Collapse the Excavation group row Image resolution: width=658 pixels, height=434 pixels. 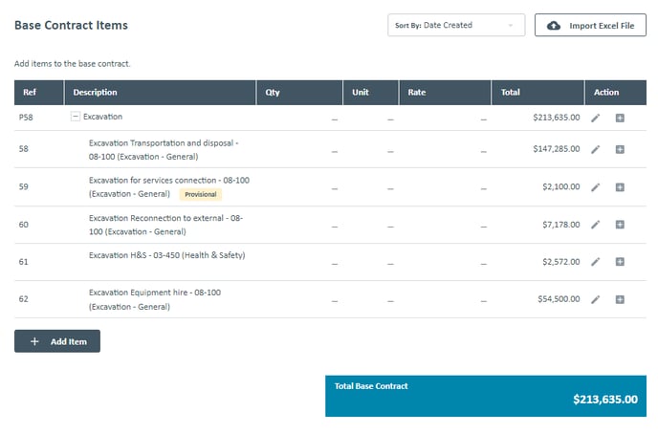pos(76,117)
